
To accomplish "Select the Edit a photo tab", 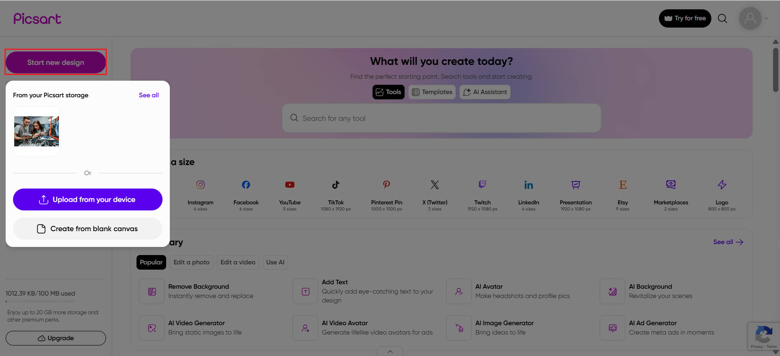I will coord(191,262).
